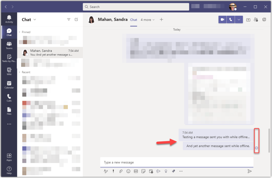272x178 pixels.
Task: Open the sticker picker
Action: coord(143,171)
